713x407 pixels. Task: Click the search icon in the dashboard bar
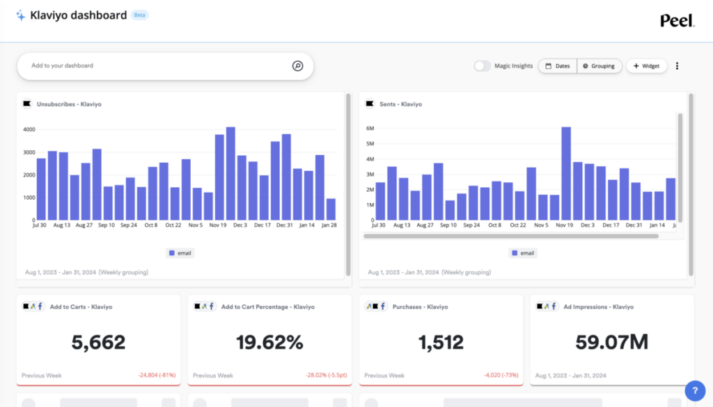click(x=297, y=65)
